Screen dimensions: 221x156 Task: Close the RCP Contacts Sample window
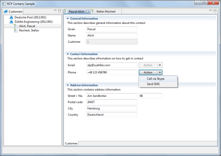coord(213,3)
